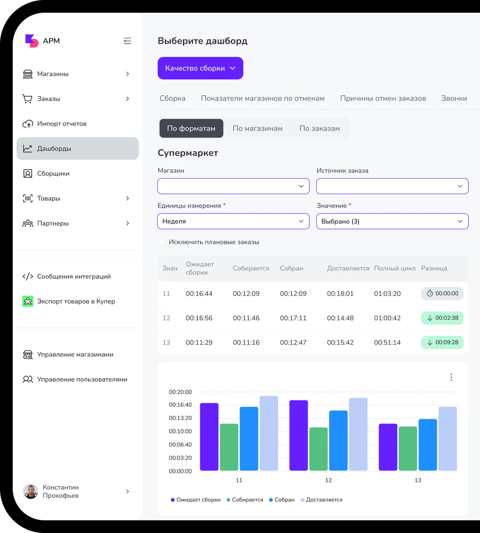Toggle Исключить плановые заказы checkbox
The image size is (480, 533).
pyautogui.click(x=162, y=242)
